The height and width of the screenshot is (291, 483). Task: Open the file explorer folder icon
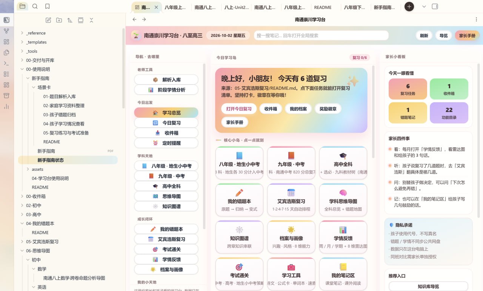[x=22, y=6]
